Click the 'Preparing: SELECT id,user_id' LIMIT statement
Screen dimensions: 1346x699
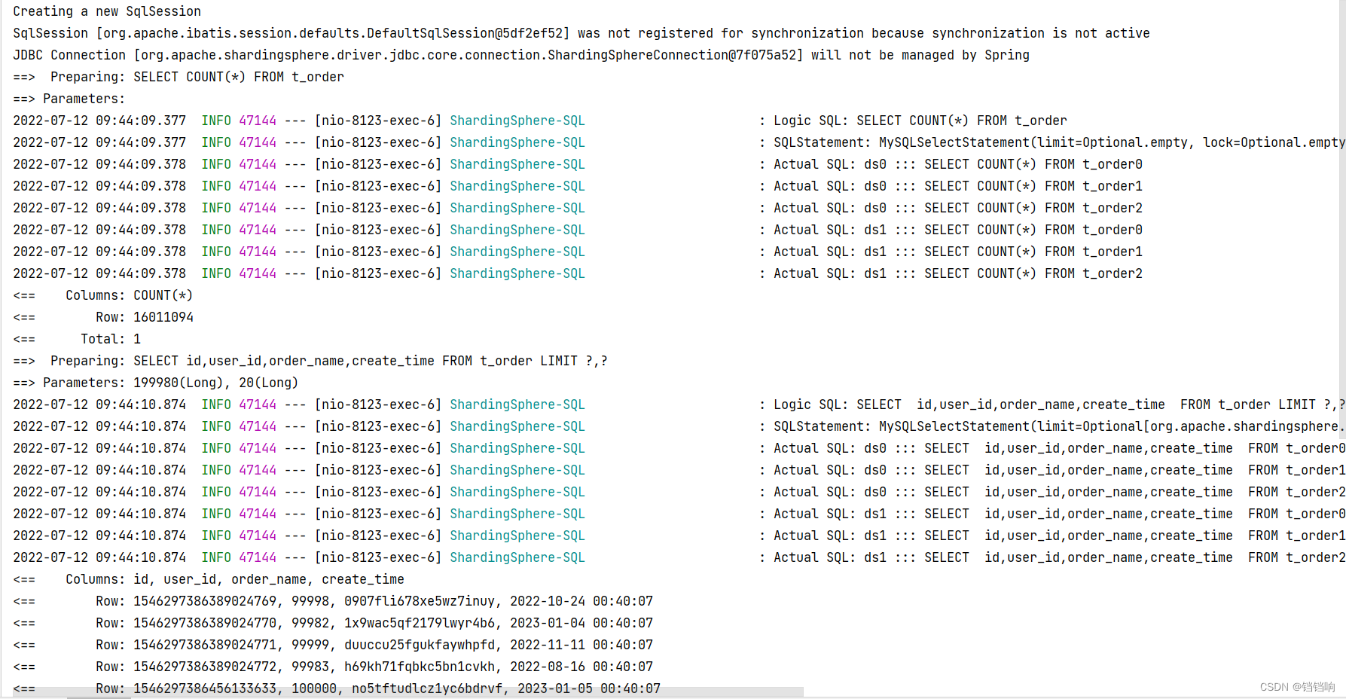click(310, 361)
